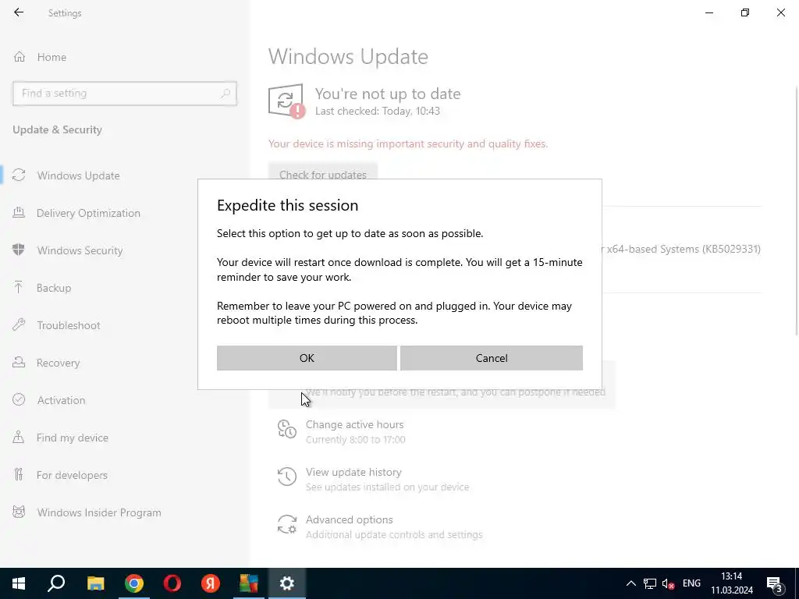Click the Activation checkmark circle icon
Viewport: 799px width, 599px height.
click(x=19, y=399)
